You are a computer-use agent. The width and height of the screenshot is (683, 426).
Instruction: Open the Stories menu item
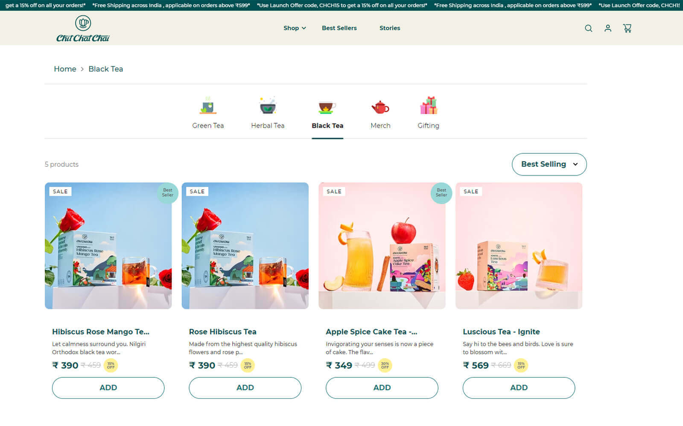click(x=390, y=28)
